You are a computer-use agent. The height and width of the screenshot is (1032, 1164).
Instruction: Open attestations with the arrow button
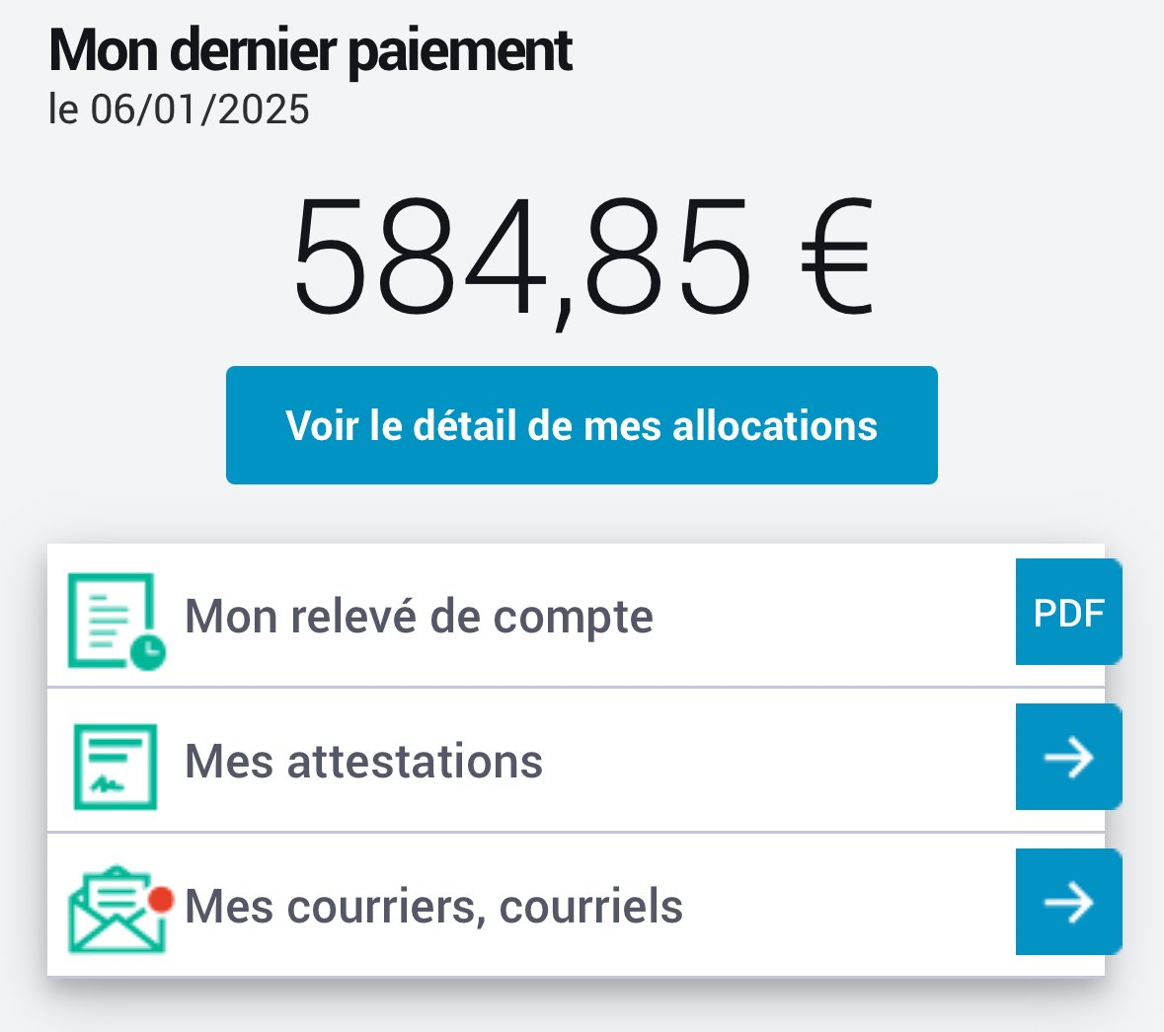[1068, 757]
